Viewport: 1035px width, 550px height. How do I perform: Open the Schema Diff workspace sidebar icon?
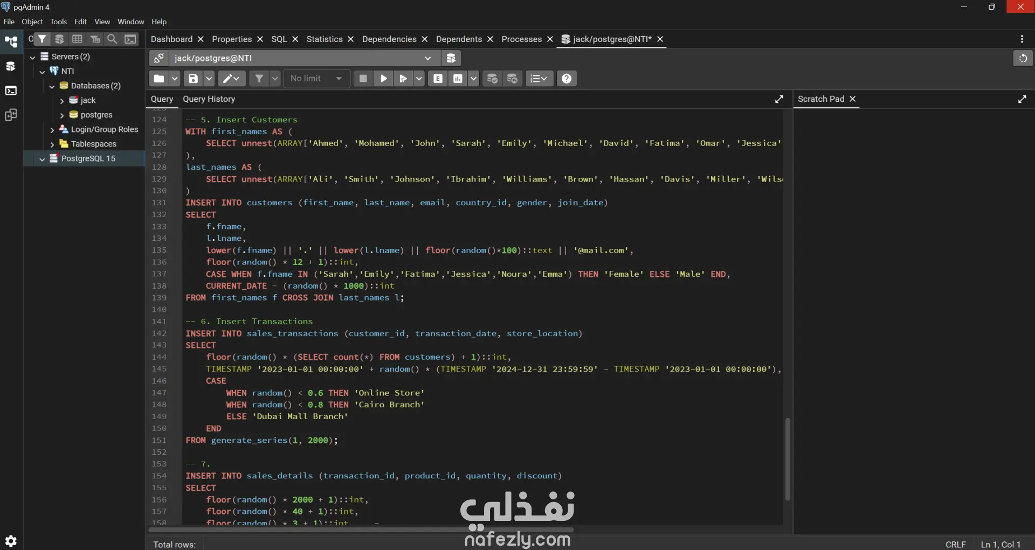coord(11,115)
